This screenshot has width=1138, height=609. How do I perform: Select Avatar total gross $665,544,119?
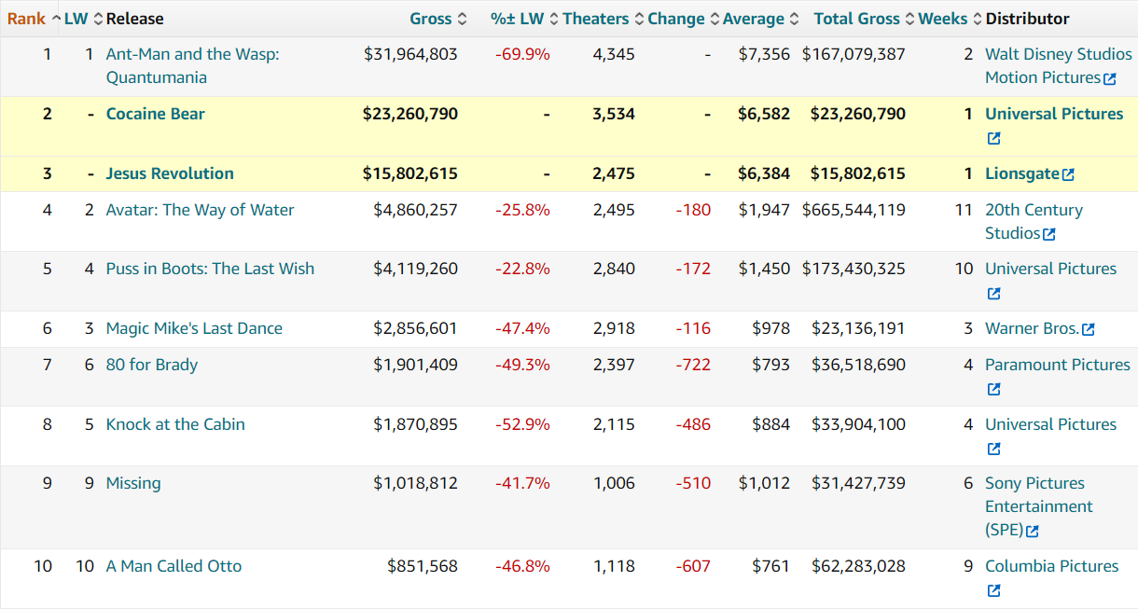853,210
